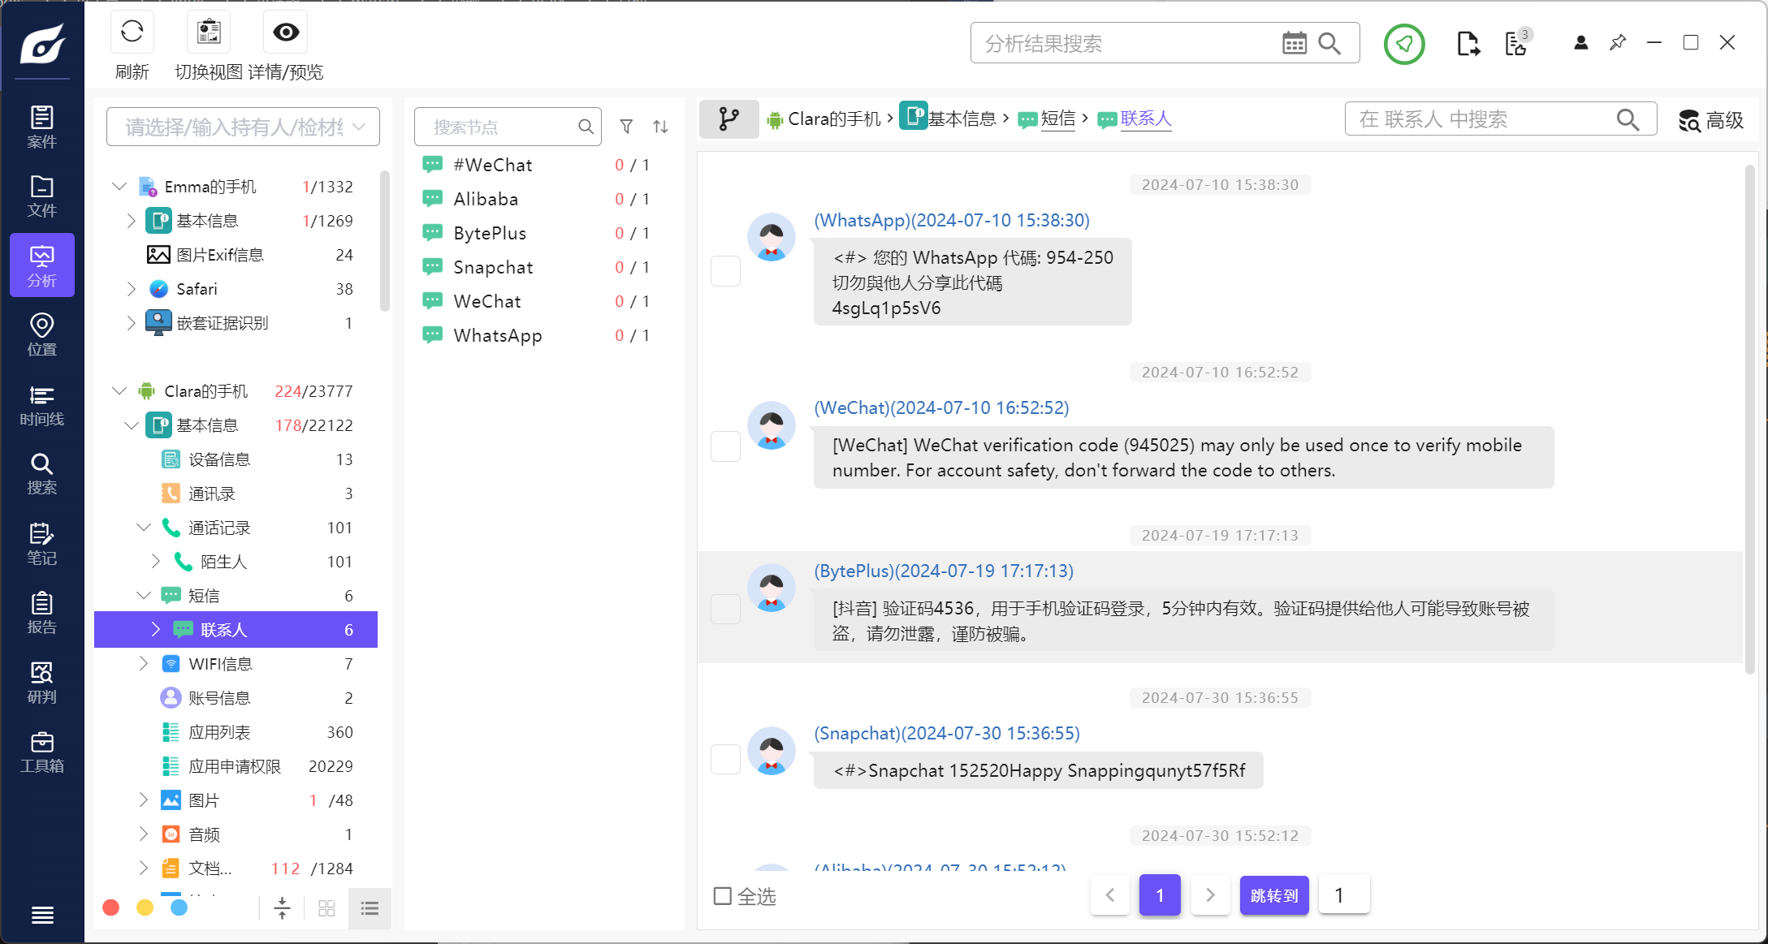1768x944 pixels.
Task: Click the filter funnel icon beside node search
Action: tap(626, 127)
